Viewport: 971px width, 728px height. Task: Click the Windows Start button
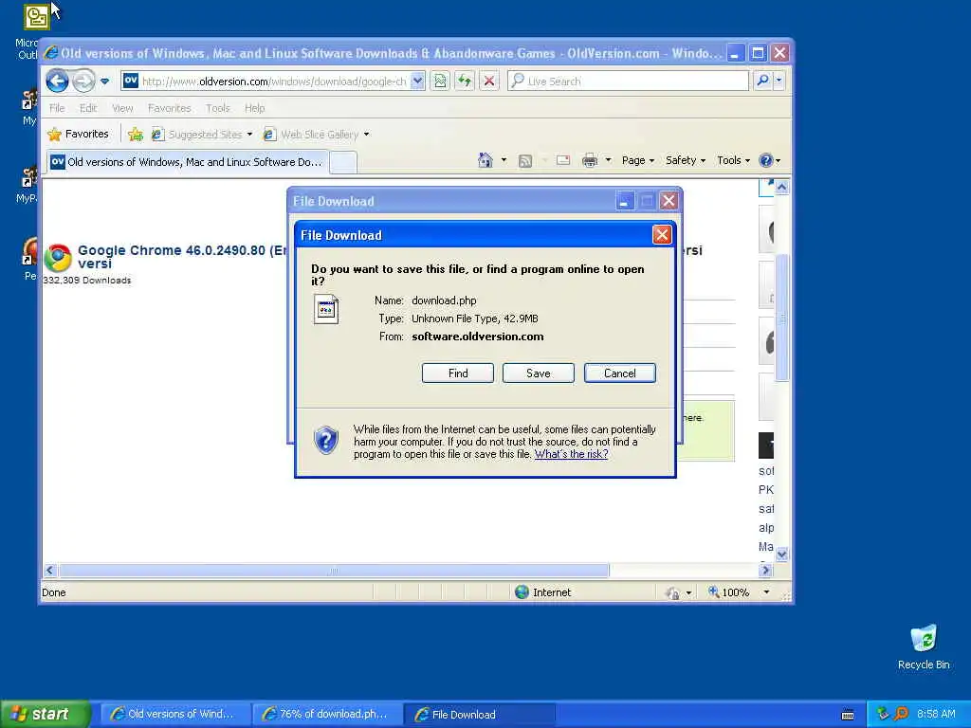[x=46, y=714]
